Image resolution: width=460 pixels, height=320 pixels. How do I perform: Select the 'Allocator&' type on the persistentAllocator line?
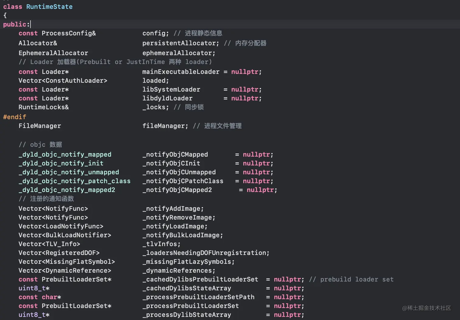click(x=38, y=43)
